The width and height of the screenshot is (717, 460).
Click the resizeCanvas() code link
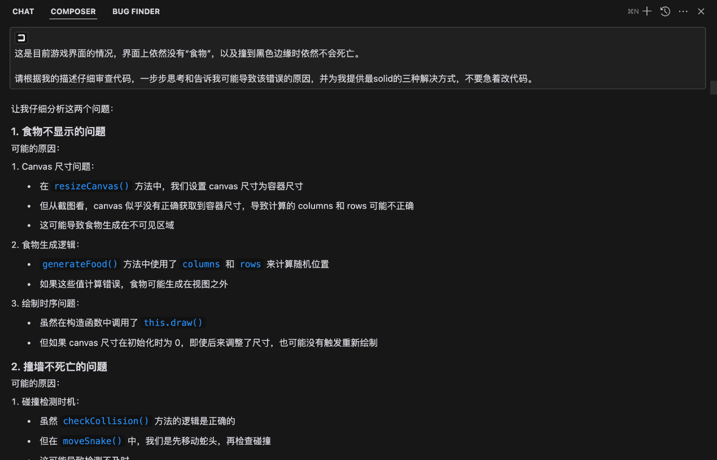coord(91,186)
